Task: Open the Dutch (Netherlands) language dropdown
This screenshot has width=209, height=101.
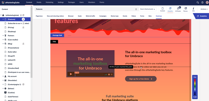Action: (148, 9)
